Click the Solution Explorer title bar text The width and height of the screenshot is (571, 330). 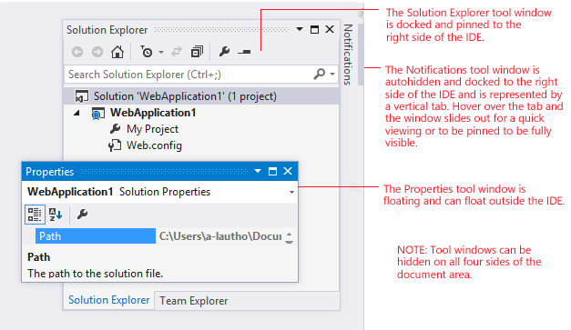107,30
